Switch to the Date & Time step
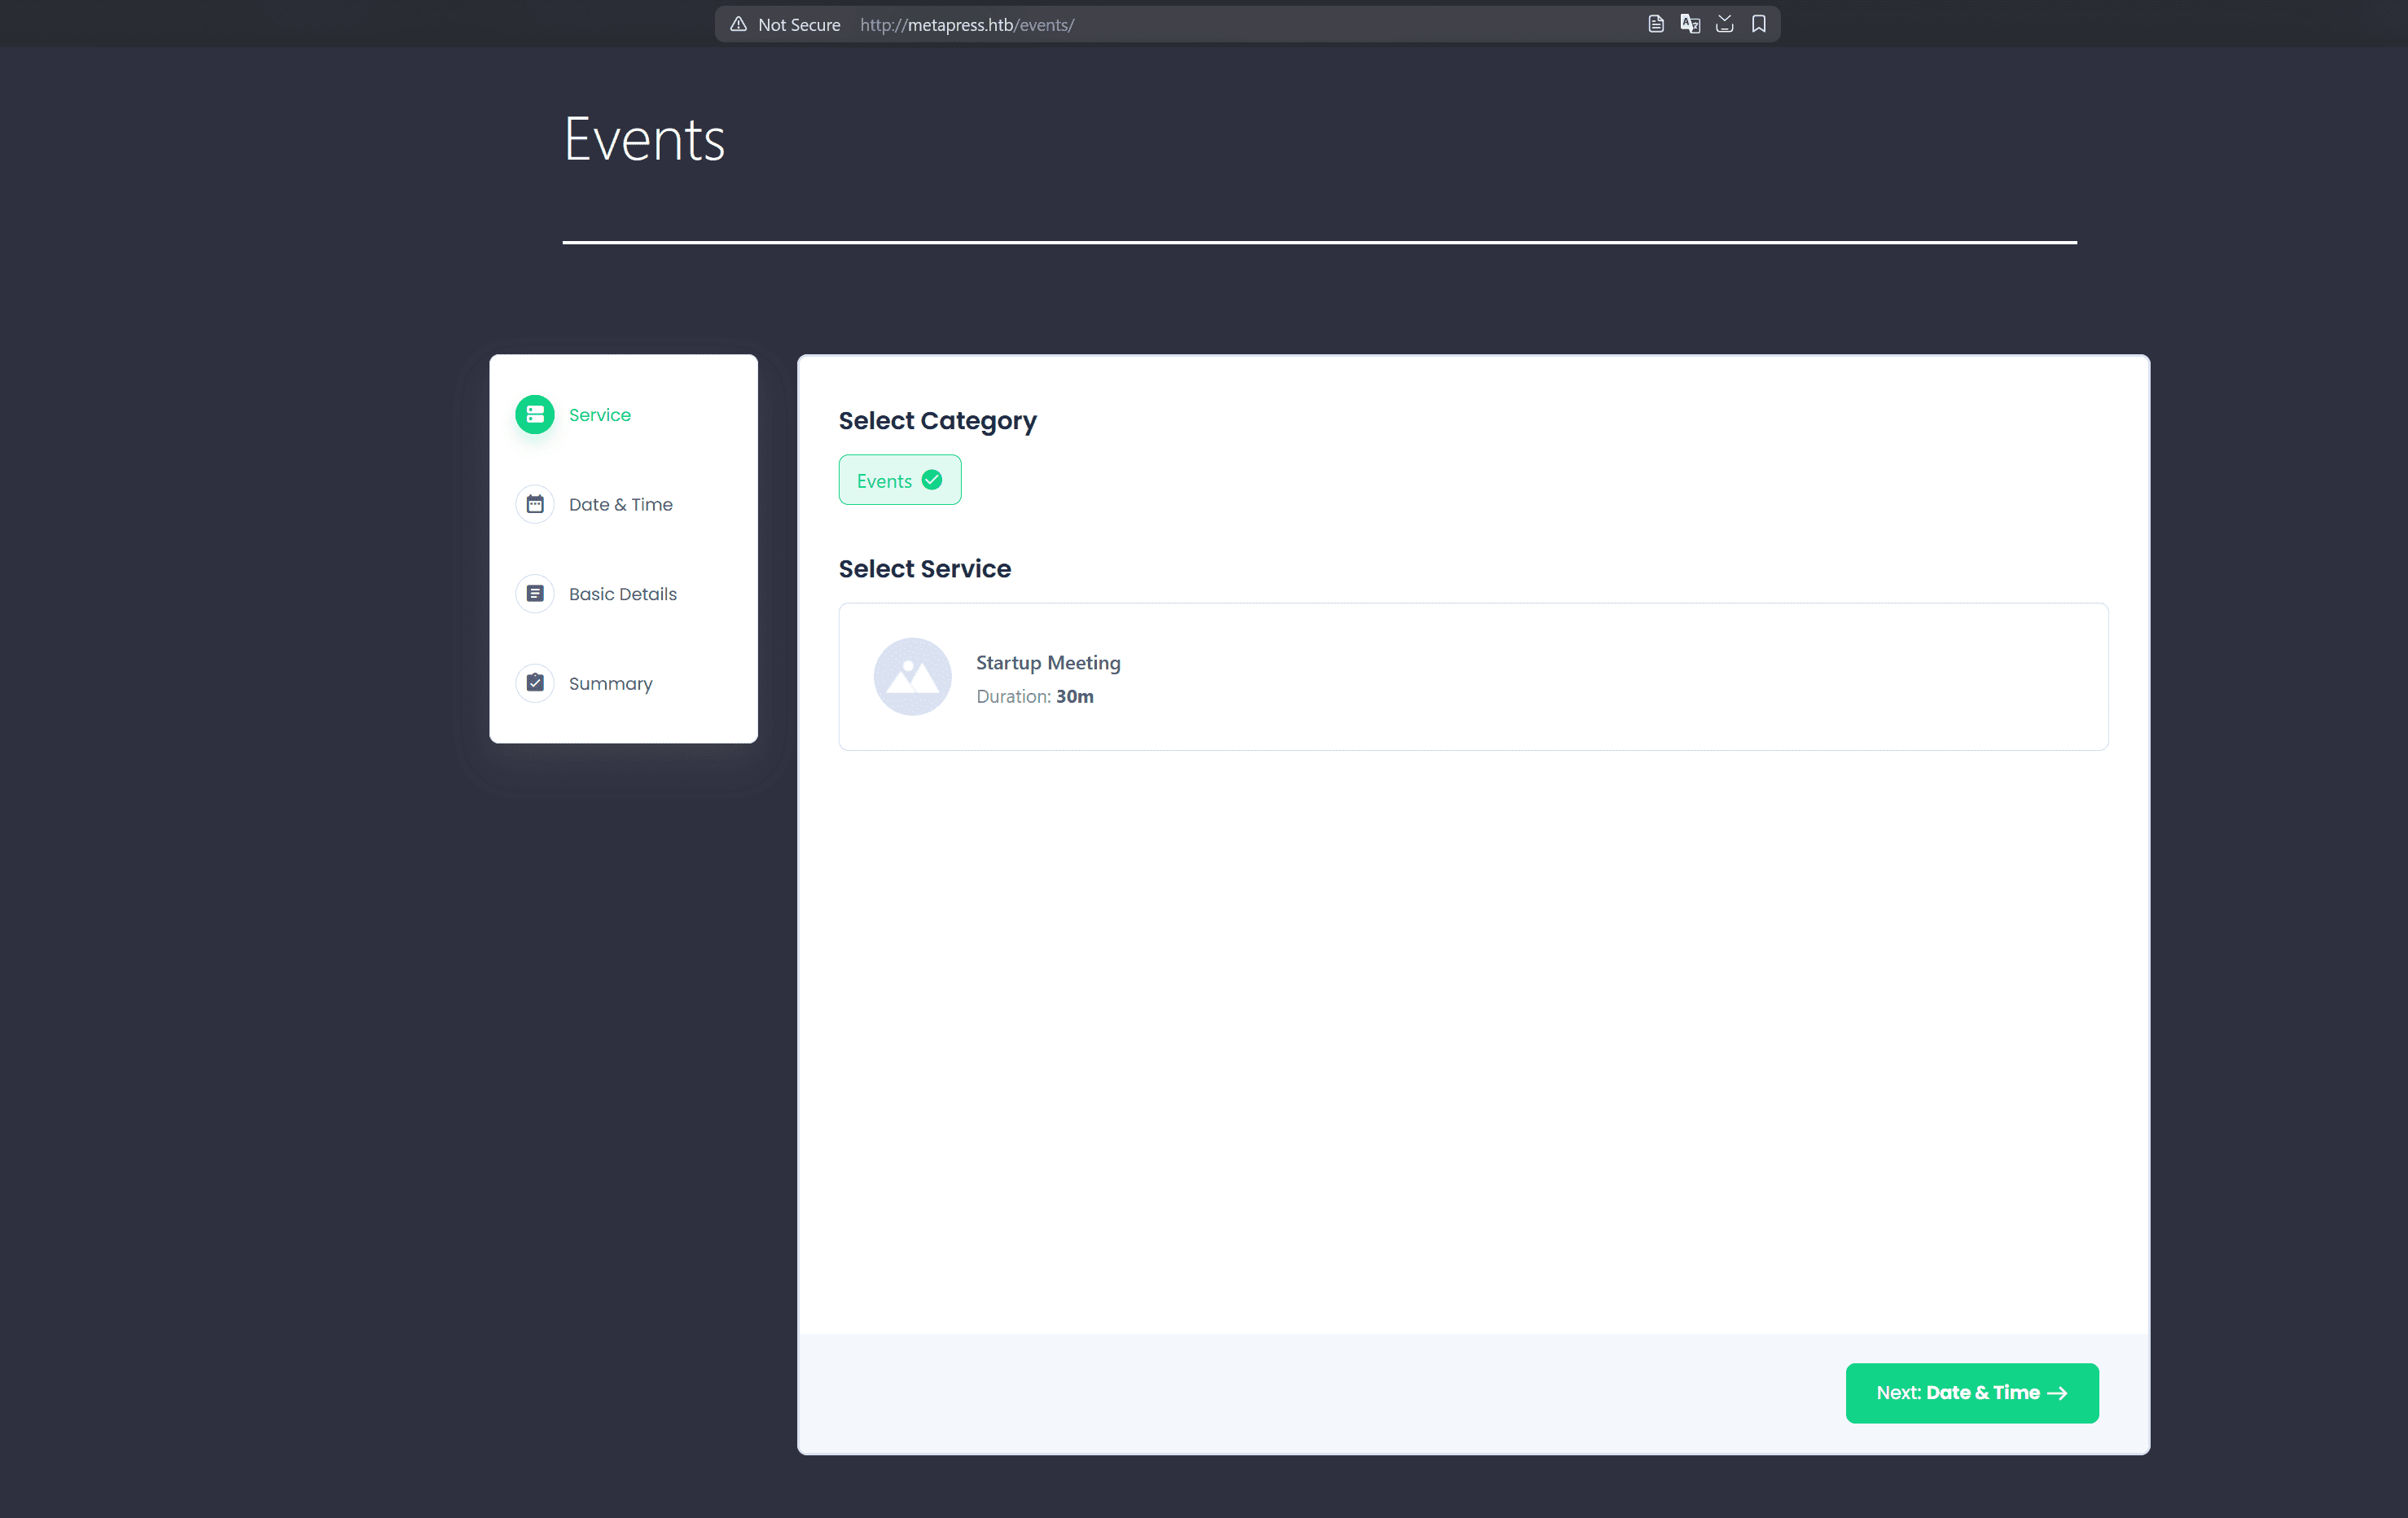Screen dimensions: 2408x1518 click(x=621, y=504)
